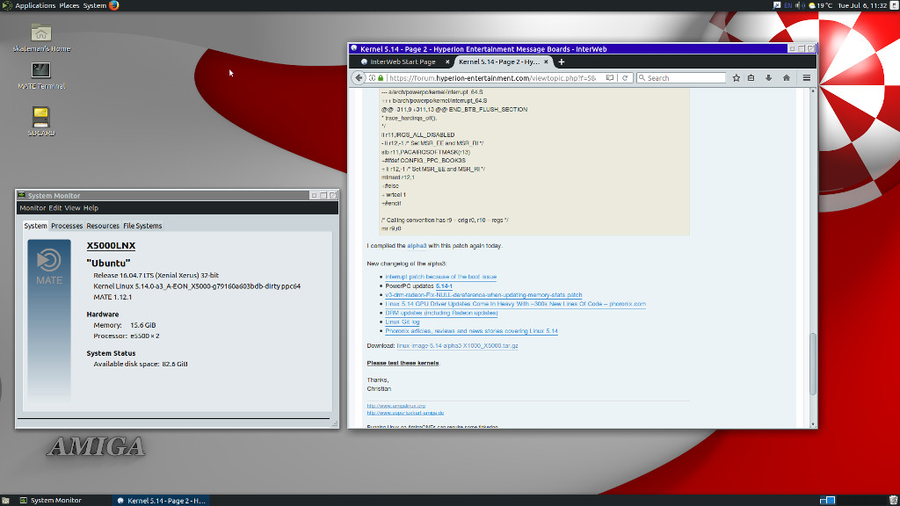900x506 pixels.
Task: Switch to the File Systems tab
Action: (x=142, y=226)
